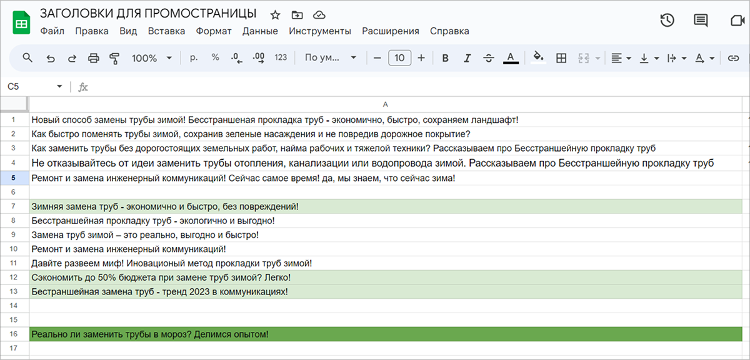Toggle italic formatting

pos(467,58)
